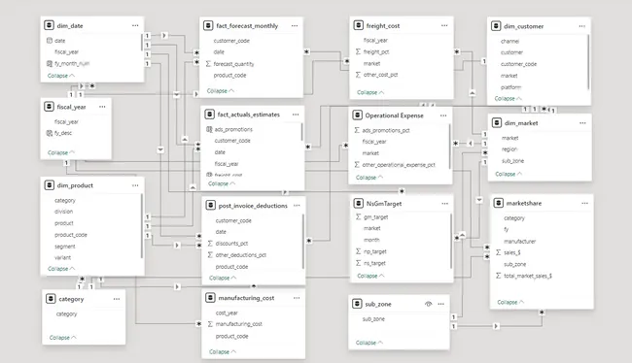The width and height of the screenshot is (632, 363).
Task: Click the calculated column icon beside ads_promotions
Action: coord(209,129)
